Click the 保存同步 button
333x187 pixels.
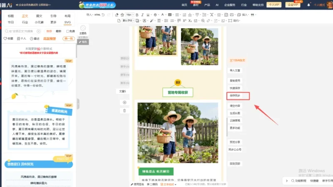pyautogui.click(x=238, y=96)
